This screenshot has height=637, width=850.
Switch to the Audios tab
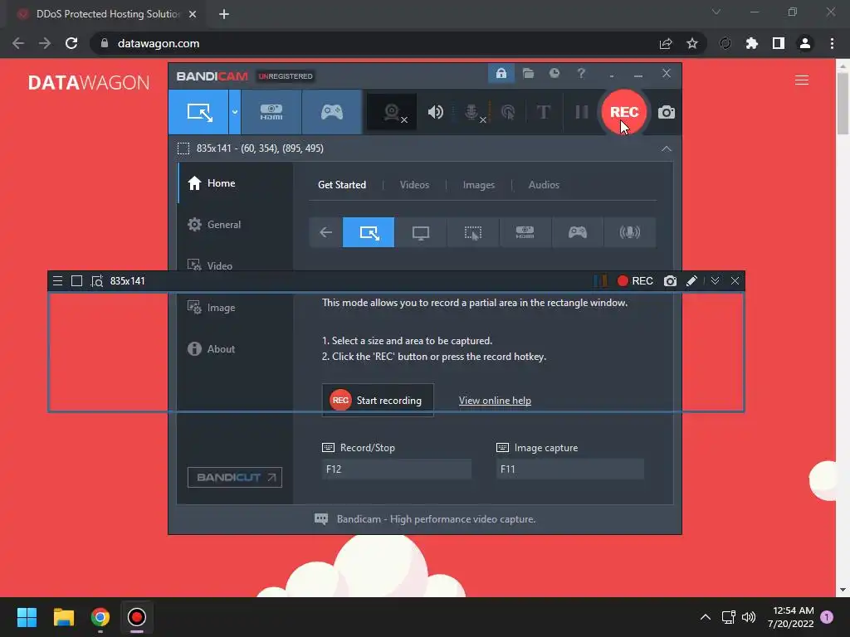[x=544, y=185]
